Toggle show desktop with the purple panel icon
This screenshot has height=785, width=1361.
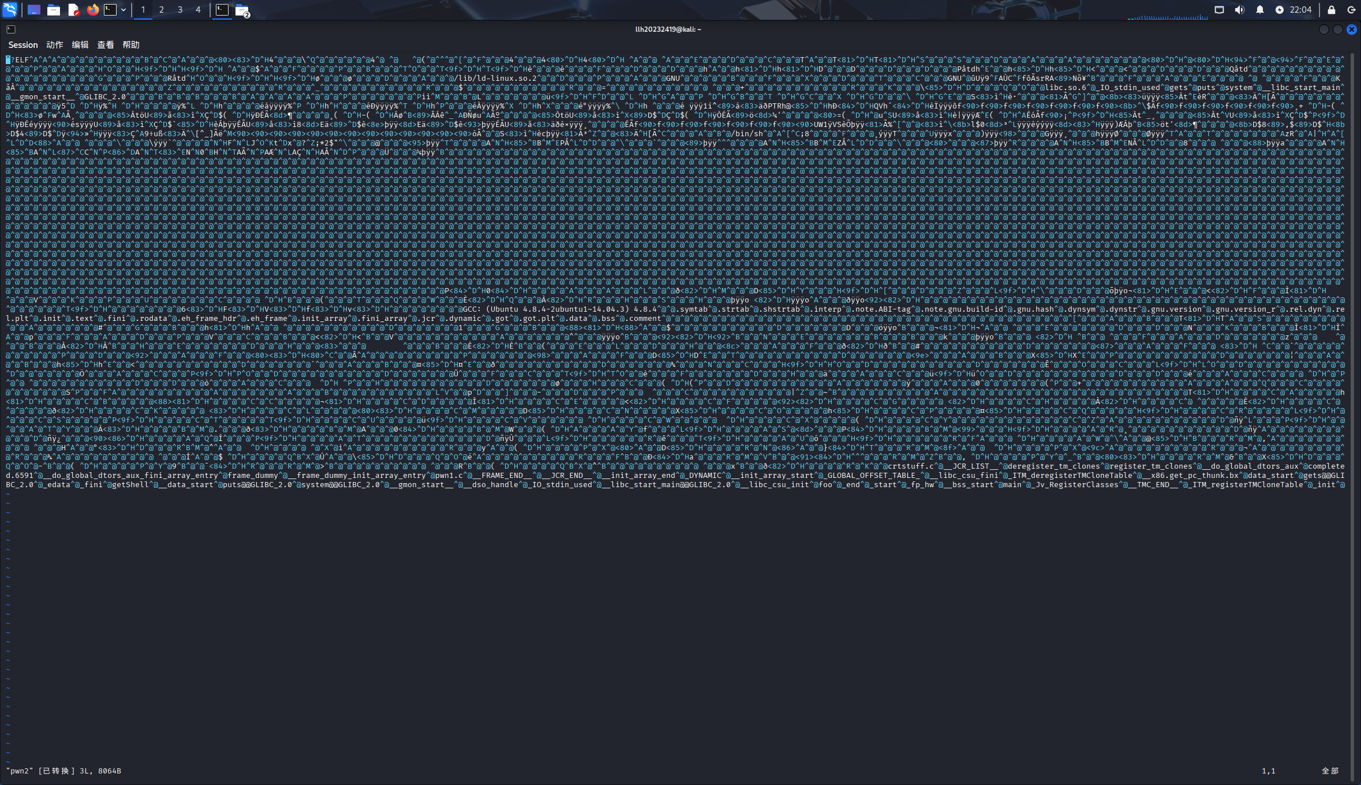34,10
